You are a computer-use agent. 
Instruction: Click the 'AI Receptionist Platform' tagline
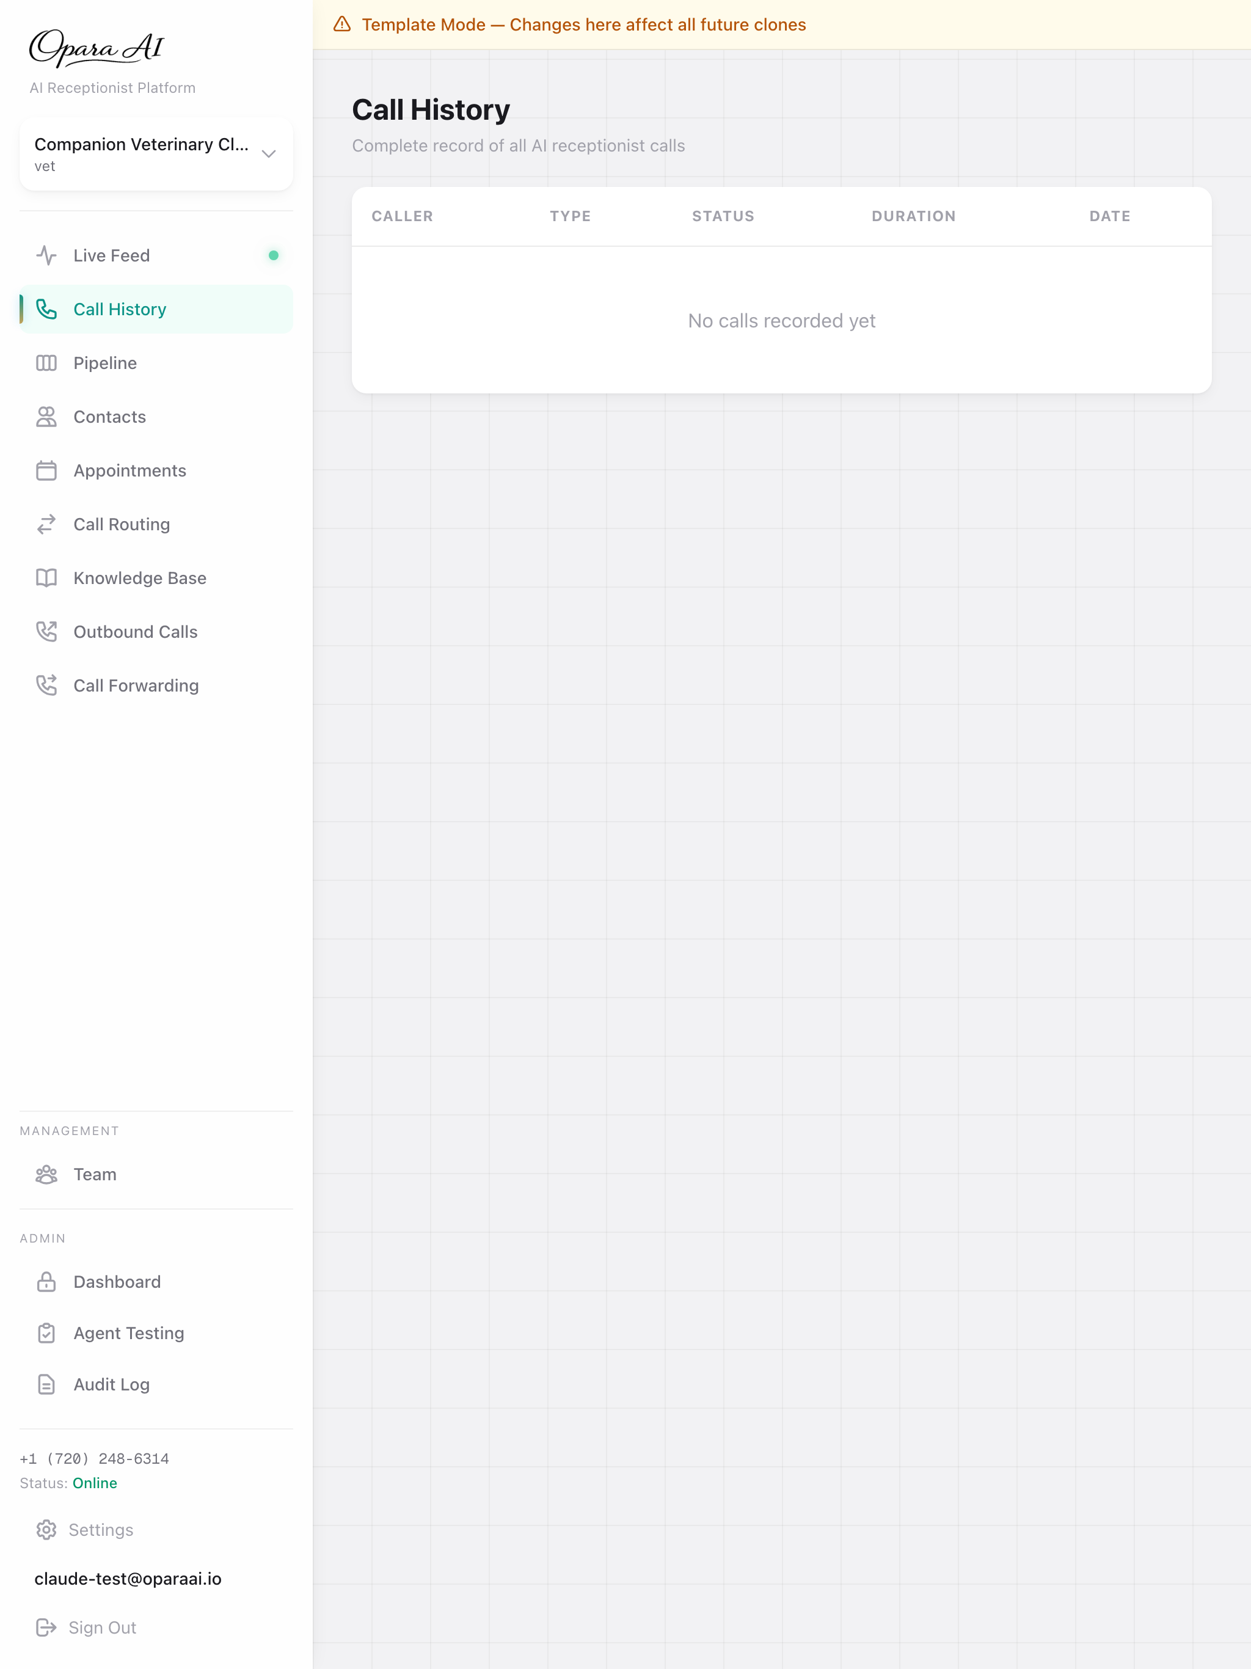click(x=112, y=87)
